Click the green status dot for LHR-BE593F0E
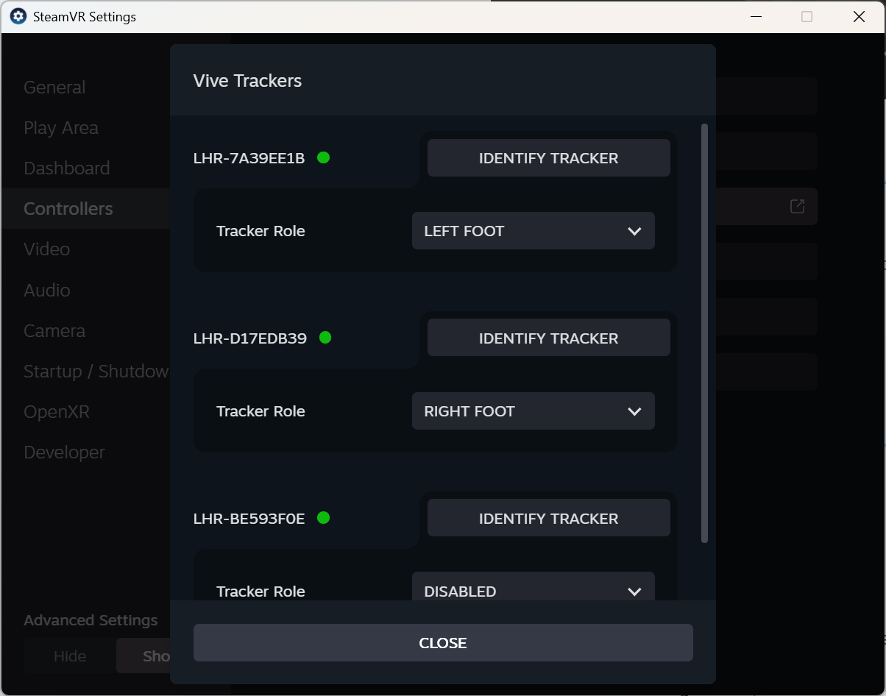The height and width of the screenshot is (696, 886). (323, 517)
